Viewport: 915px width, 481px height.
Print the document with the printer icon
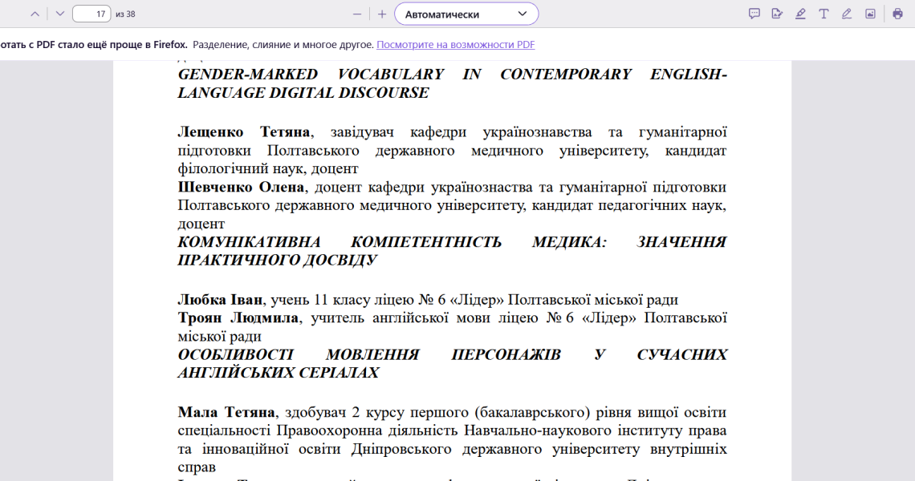click(x=897, y=14)
